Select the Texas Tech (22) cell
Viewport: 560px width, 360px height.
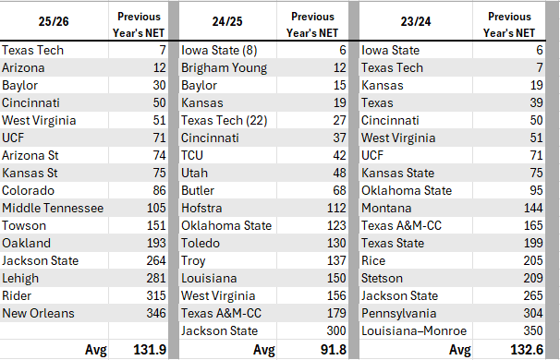pos(227,120)
